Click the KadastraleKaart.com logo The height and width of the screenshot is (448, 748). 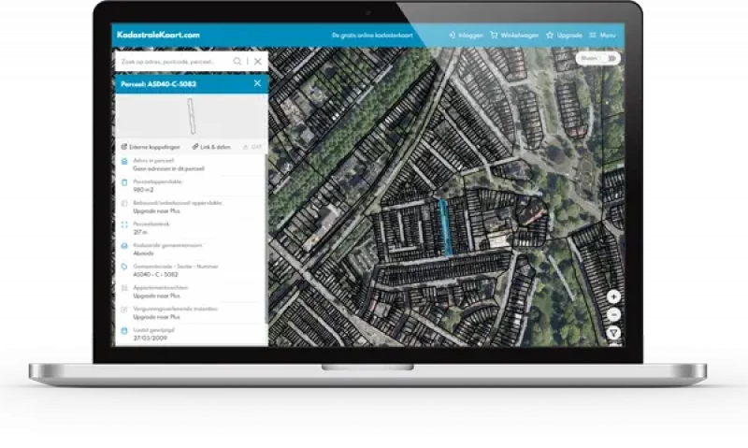pos(158,35)
